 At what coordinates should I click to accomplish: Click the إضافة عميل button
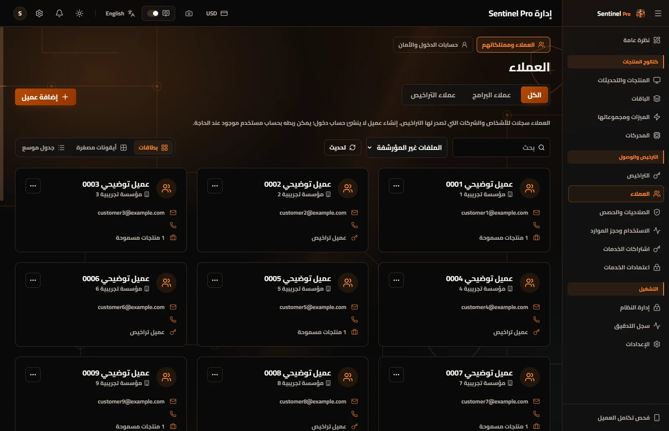46,97
